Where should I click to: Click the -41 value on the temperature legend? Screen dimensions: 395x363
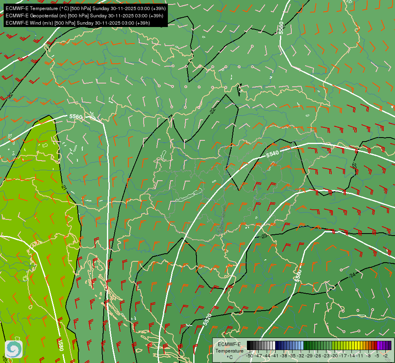(275, 356)
